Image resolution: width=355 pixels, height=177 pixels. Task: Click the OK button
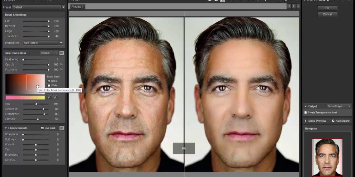point(327,8)
